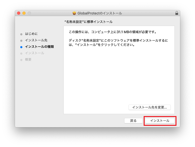Viewport: 195px width, 147px height.
Task: Click the blue bullet beside インストールの種類
Action: pos(21,47)
